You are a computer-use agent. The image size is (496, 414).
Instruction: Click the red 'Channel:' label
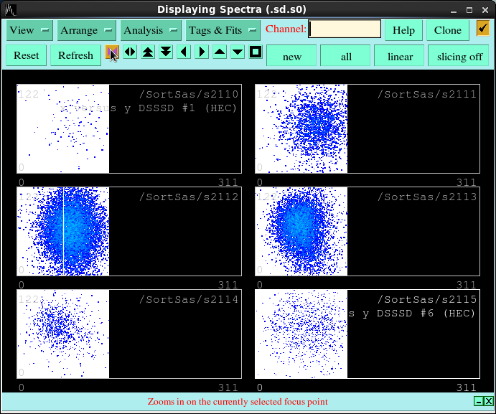click(x=286, y=29)
